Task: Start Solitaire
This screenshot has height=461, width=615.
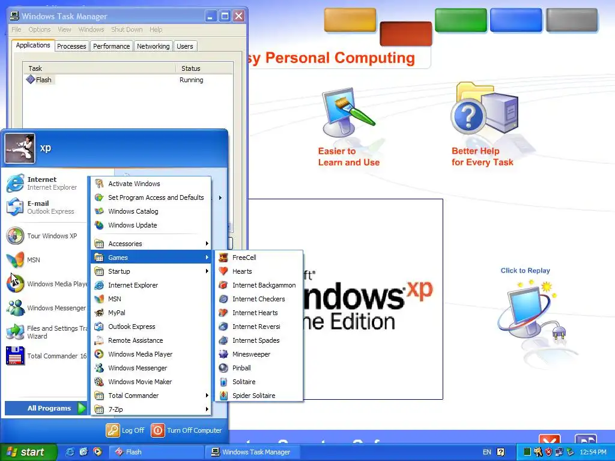Action: pos(259,381)
